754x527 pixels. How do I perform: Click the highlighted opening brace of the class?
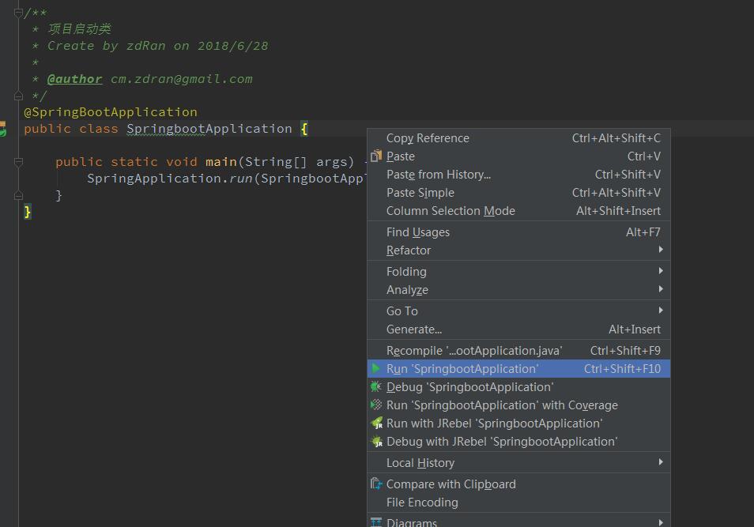(304, 129)
